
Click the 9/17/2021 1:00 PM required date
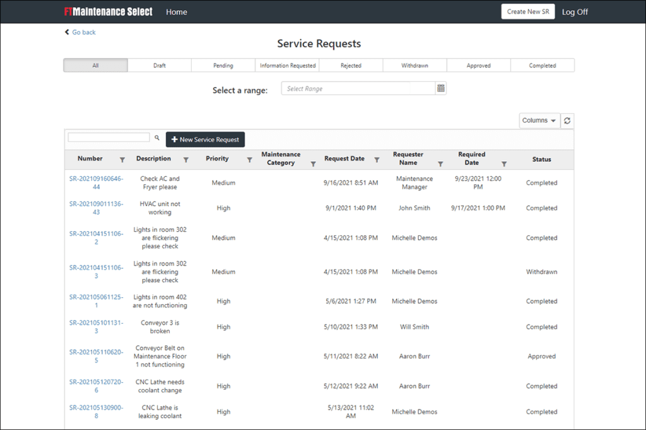point(478,208)
